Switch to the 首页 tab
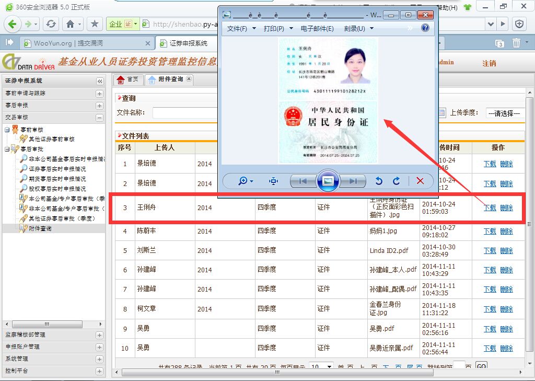Screen dimensions: 535x381 pyautogui.click(x=128, y=79)
